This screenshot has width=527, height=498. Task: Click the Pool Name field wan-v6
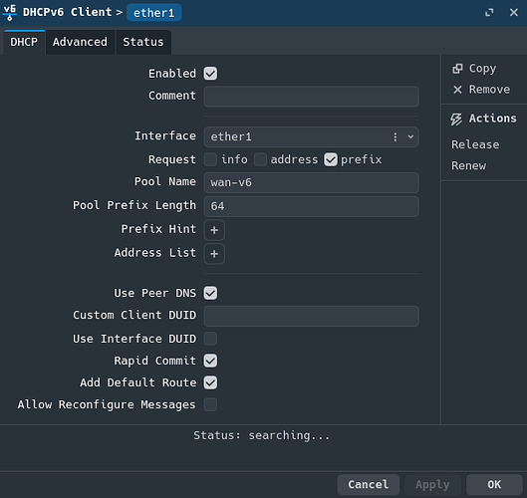[x=311, y=183]
